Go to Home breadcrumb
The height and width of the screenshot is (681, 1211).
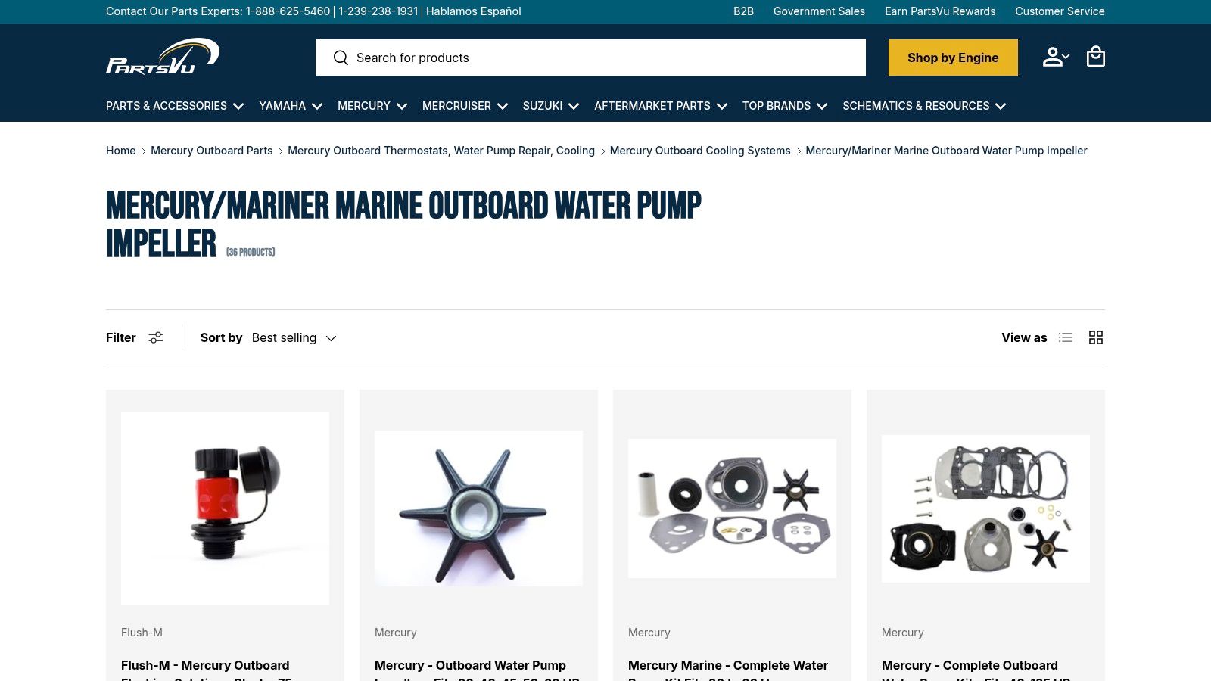[121, 151]
